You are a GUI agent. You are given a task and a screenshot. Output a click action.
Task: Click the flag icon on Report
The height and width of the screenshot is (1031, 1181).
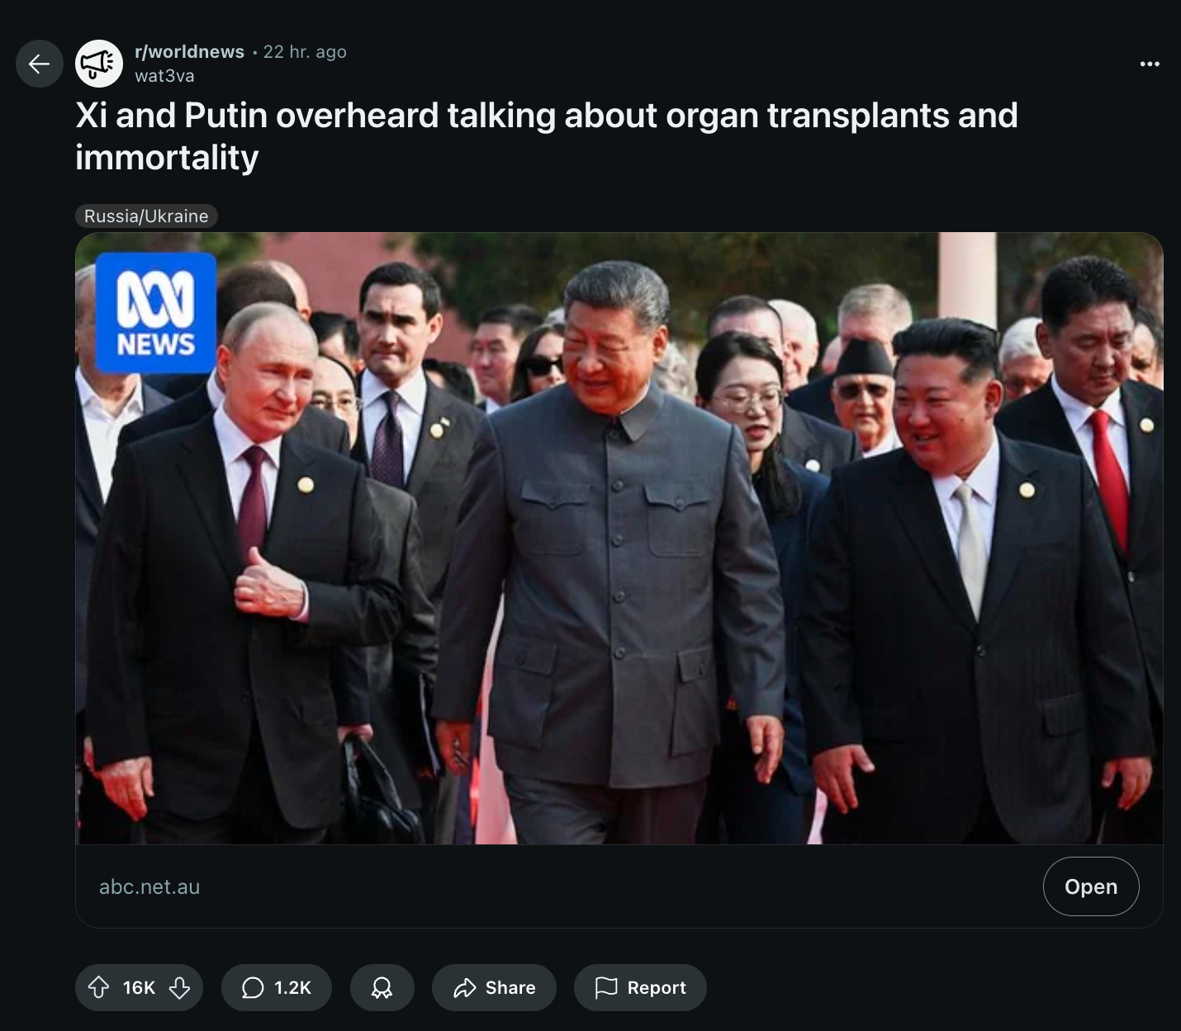(606, 987)
